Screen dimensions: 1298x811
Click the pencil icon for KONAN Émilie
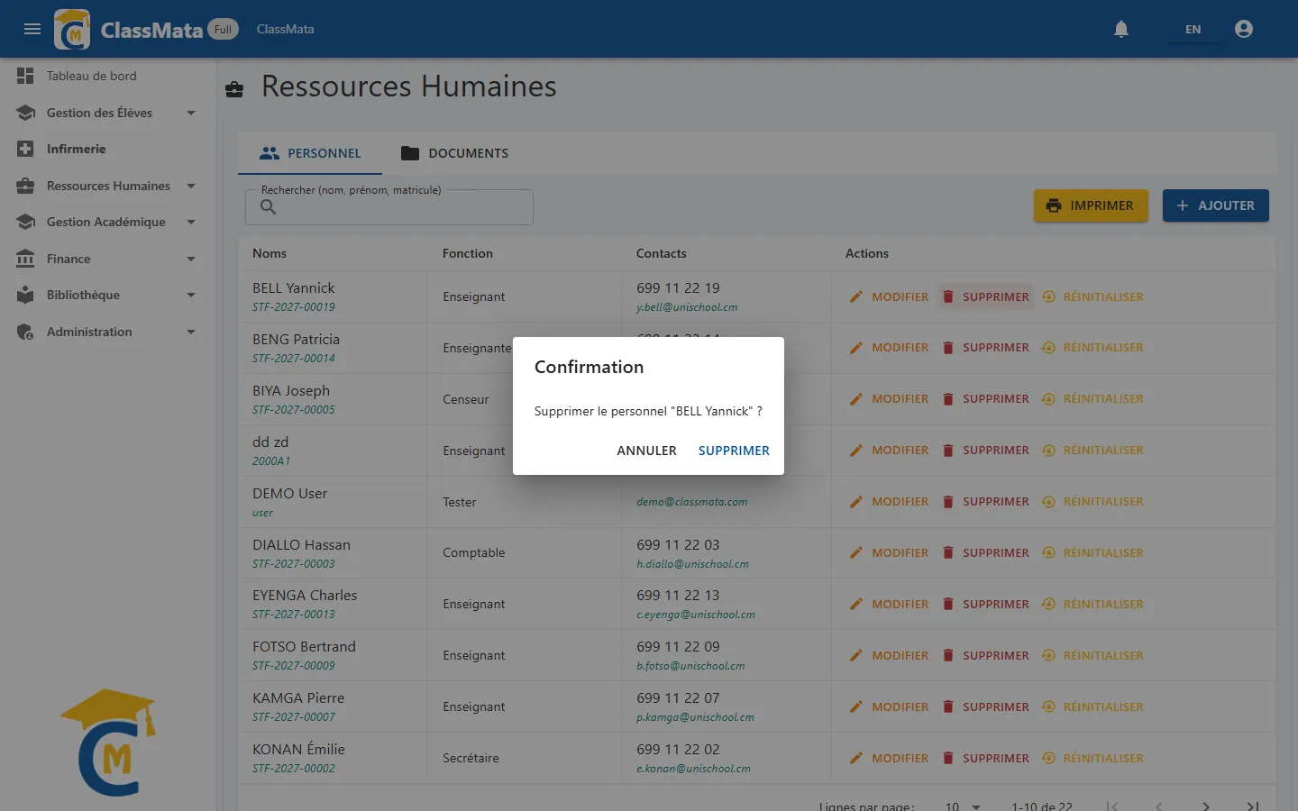(x=856, y=758)
